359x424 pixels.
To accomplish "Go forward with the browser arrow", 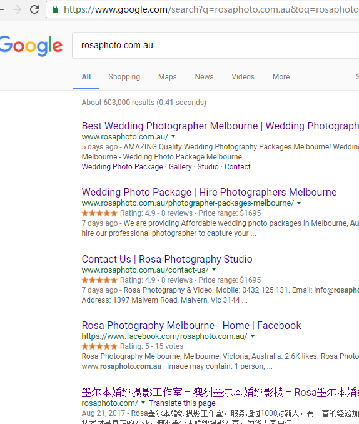I will tap(17, 9).
